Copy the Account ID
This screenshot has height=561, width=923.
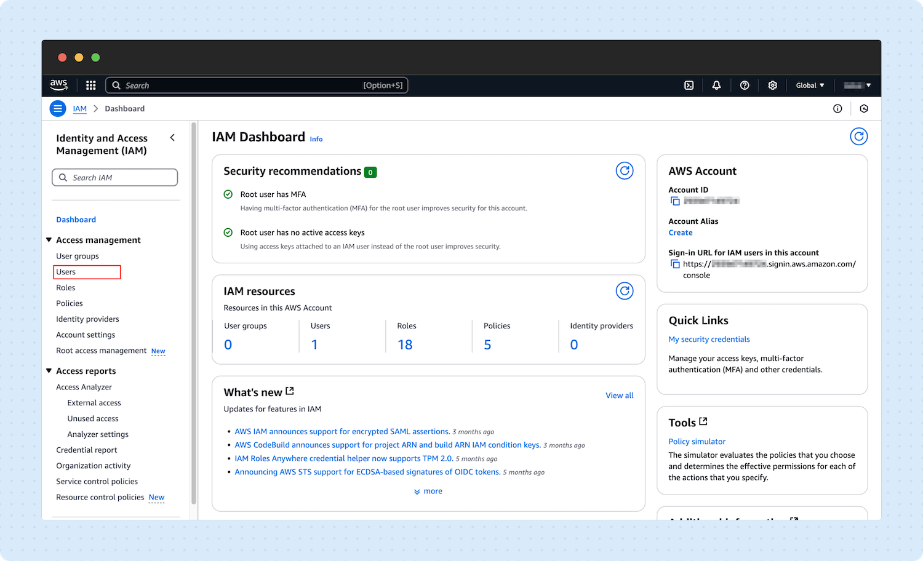(675, 201)
